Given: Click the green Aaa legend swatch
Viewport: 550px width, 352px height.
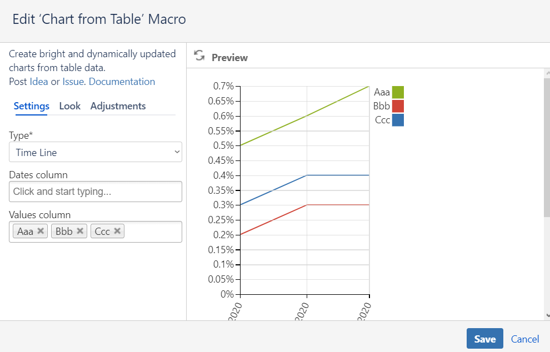Looking at the screenshot, I should point(398,92).
